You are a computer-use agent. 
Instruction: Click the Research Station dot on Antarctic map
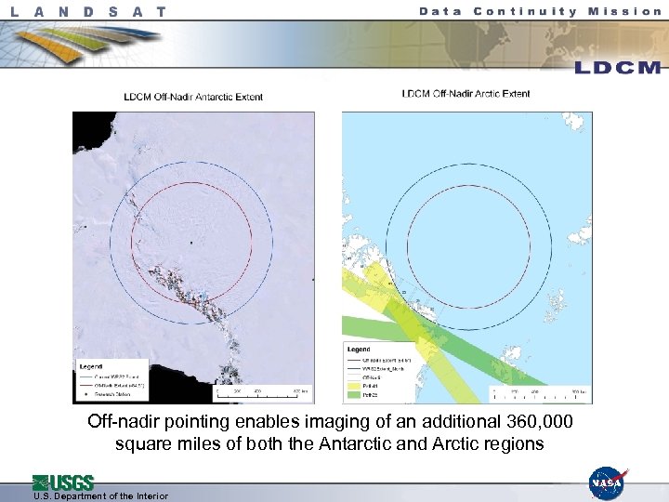pyautogui.click(x=191, y=243)
